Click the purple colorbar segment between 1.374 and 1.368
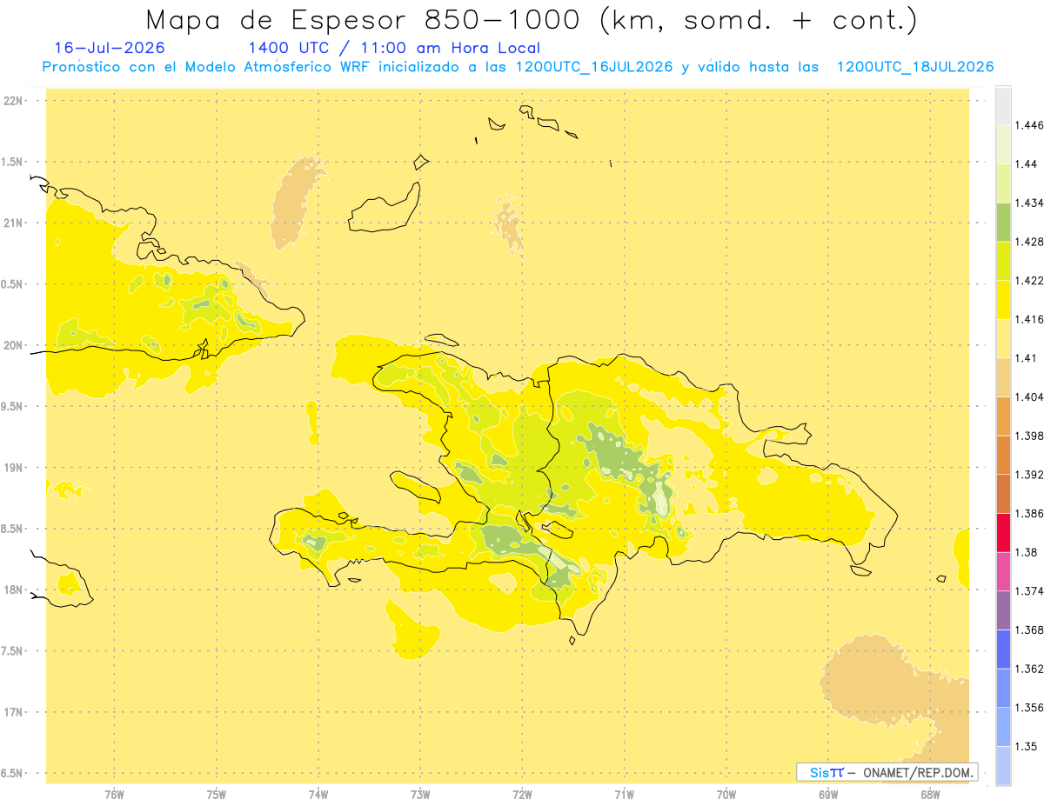 tap(1003, 610)
